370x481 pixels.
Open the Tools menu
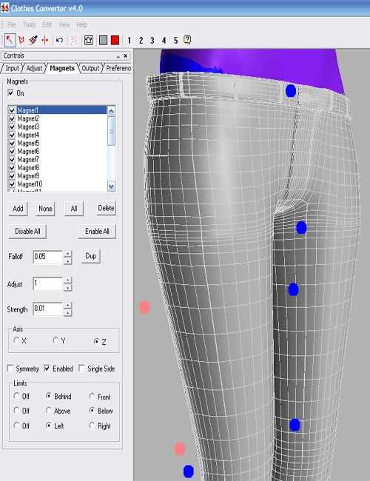(x=29, y=24)
